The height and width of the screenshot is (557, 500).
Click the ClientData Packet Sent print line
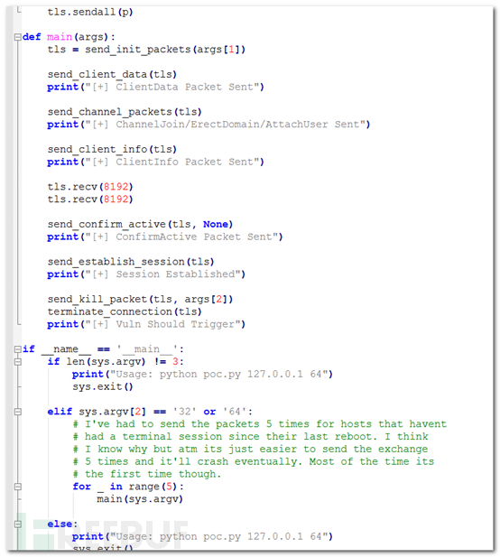[155, 87]
